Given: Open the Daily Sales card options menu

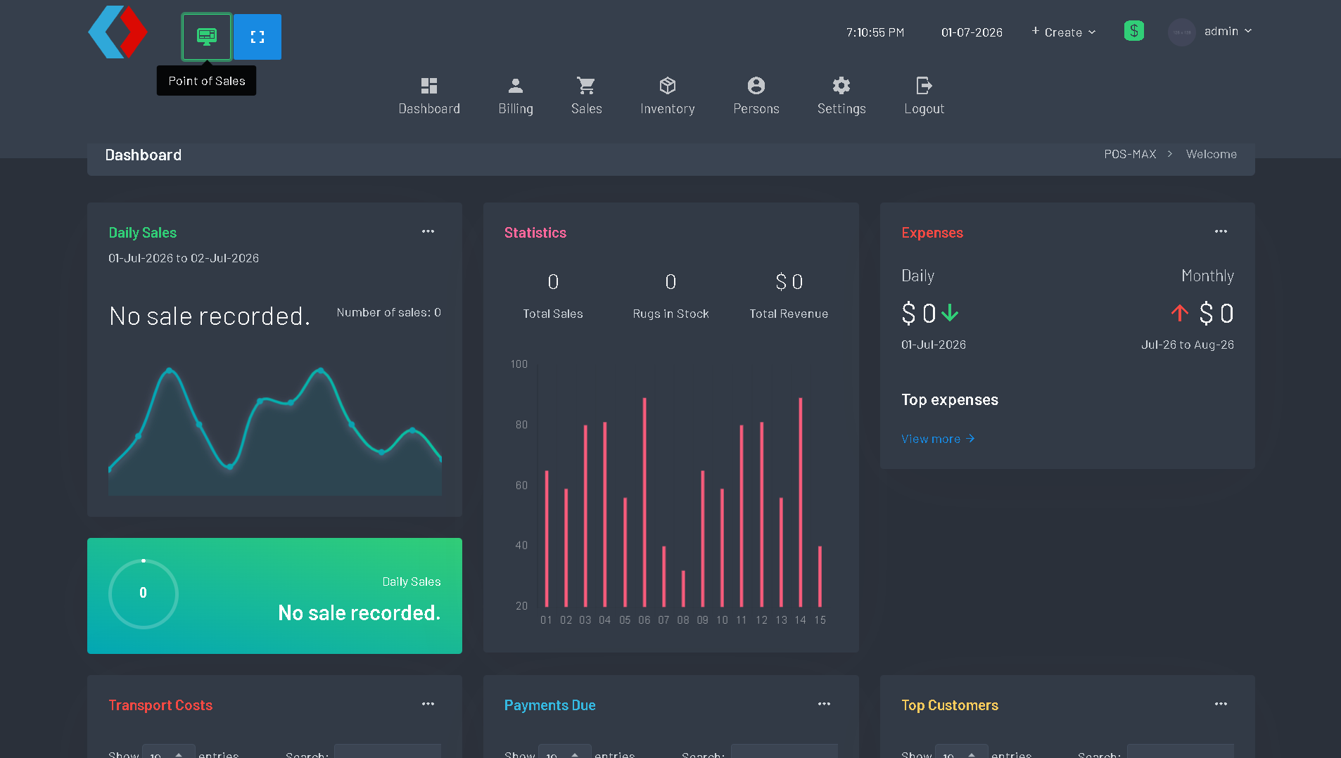Looking at the screenshot, I should (x=428, y=231).
